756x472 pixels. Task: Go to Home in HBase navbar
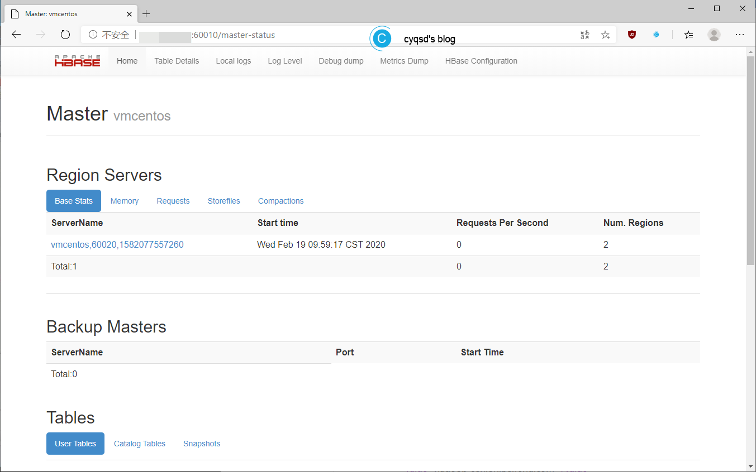click(x=127, y=61)
